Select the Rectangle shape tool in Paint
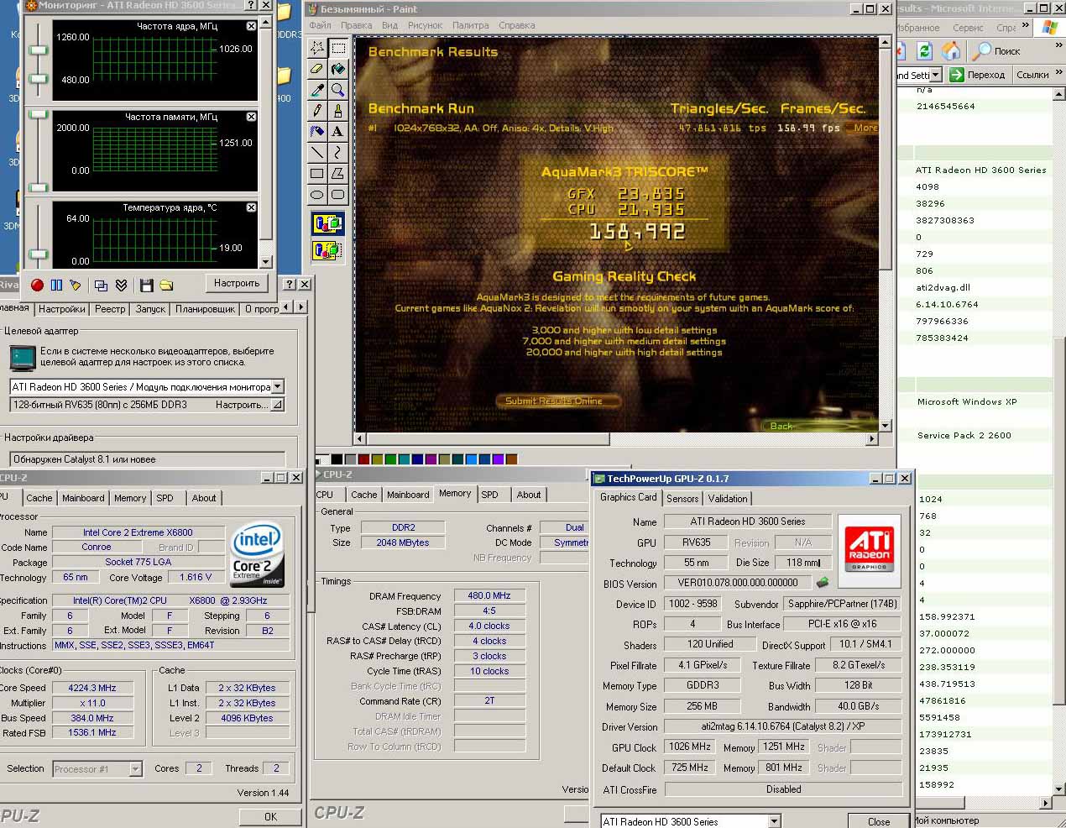1066x828 pixels. (316, 174)
